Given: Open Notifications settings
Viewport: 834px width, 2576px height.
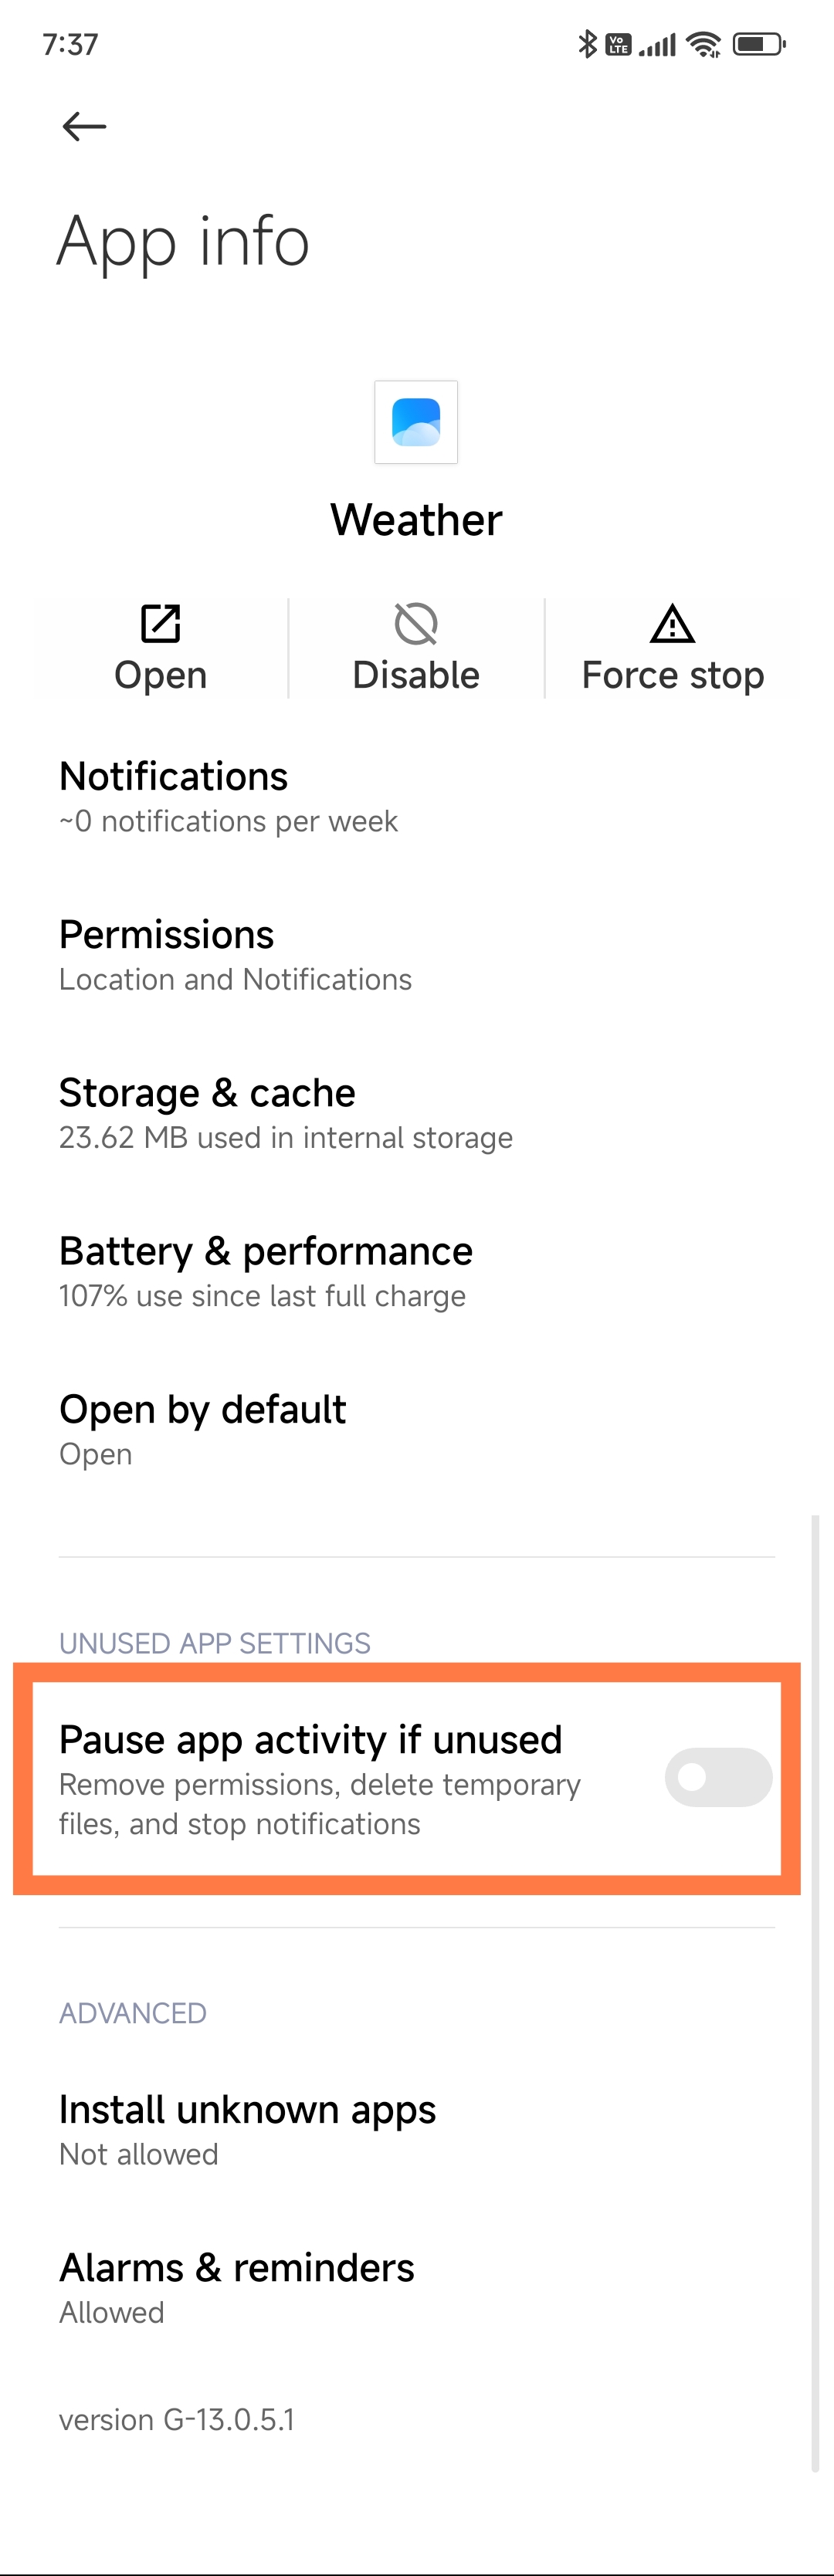Looking at the screenshot, I should [417, 797].
